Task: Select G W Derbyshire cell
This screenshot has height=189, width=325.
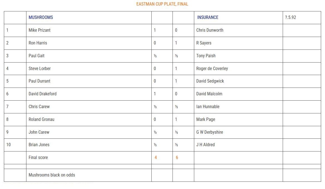Action: [x=238, y=132]
